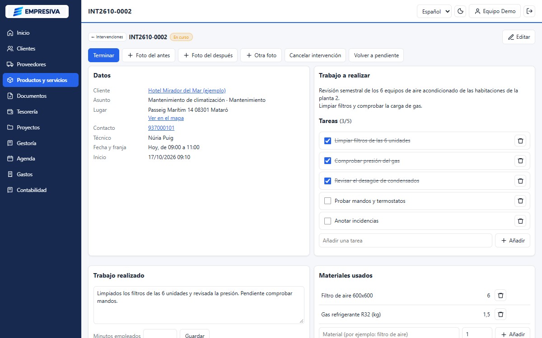Open the Equipo Demo user menu

click(x=495, y=11)
